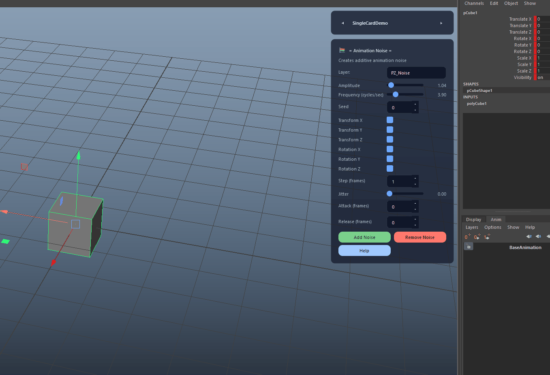This screenshot has width=550, height=375.
Task: Move selected anim layer up
Action: click(x=529, y=237)
